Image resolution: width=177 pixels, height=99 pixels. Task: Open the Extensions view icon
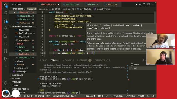[5, 36]
